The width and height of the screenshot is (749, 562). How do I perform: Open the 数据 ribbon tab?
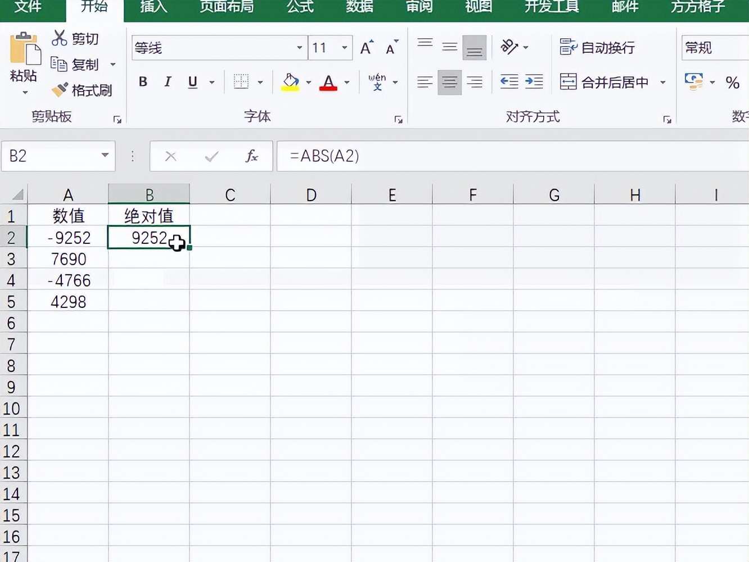coord(359,7)
